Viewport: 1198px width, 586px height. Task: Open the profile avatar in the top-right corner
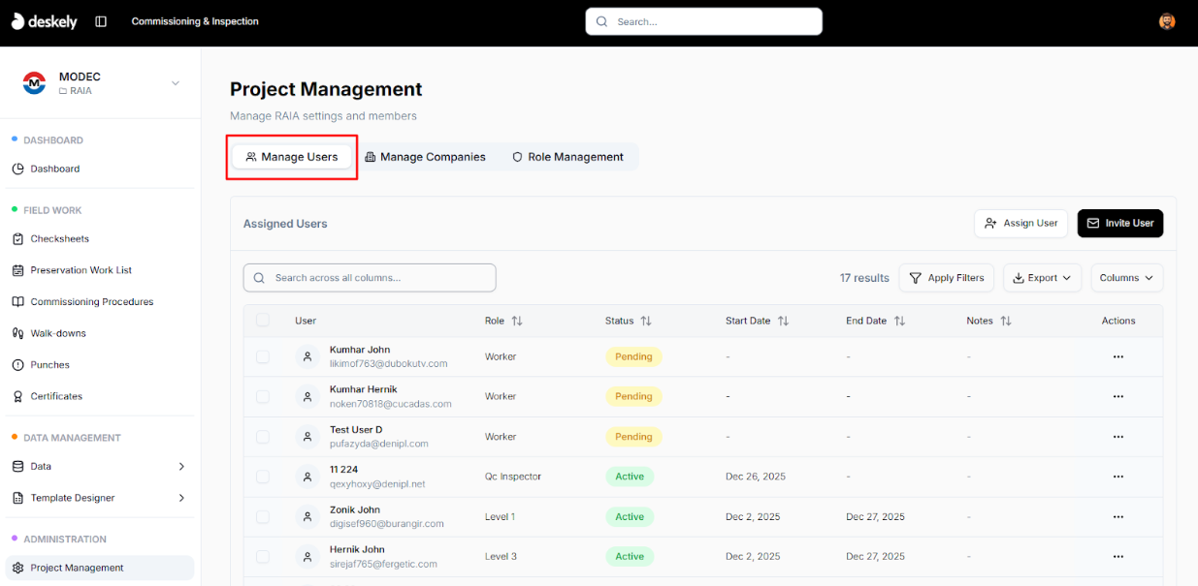coord(1166,20)
